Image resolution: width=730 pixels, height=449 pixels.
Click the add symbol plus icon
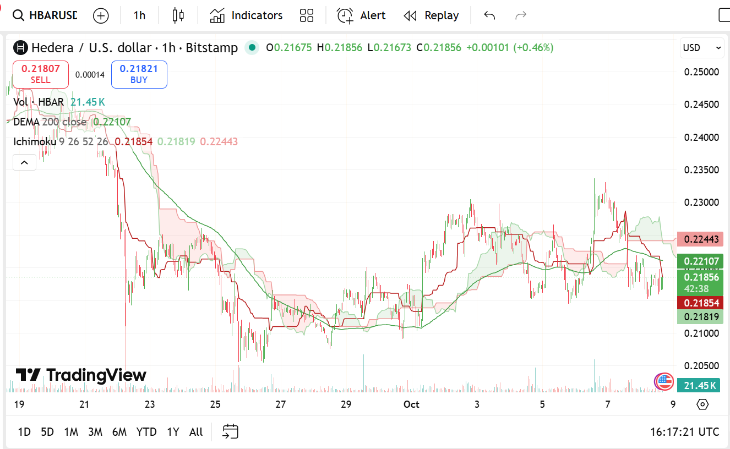pyautogui.click(x=101, y=15)
